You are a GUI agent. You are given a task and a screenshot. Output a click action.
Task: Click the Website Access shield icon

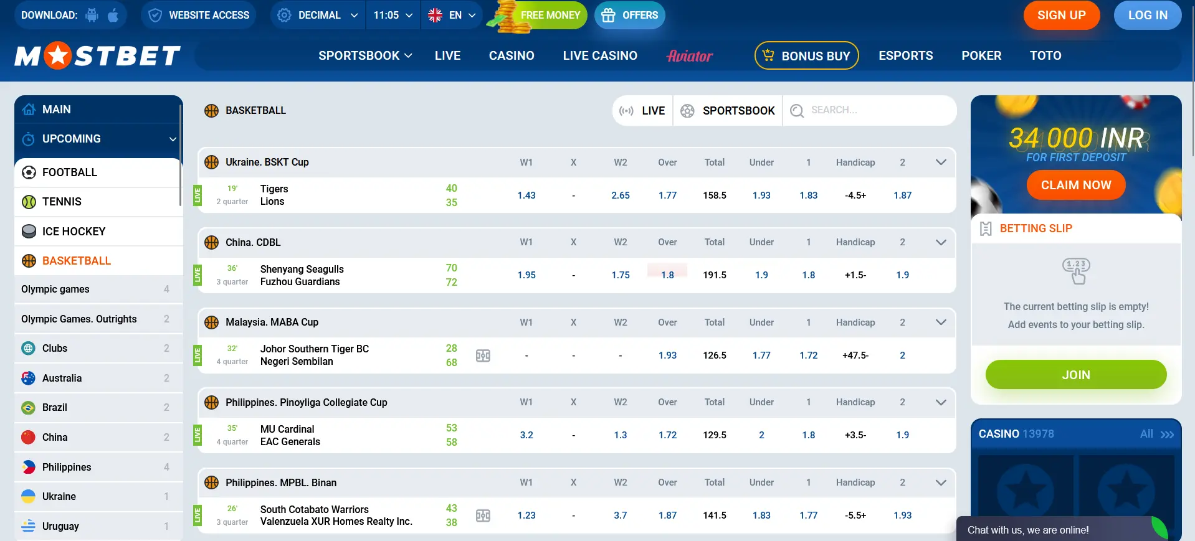pyautogui.click(x=156, y=15)
